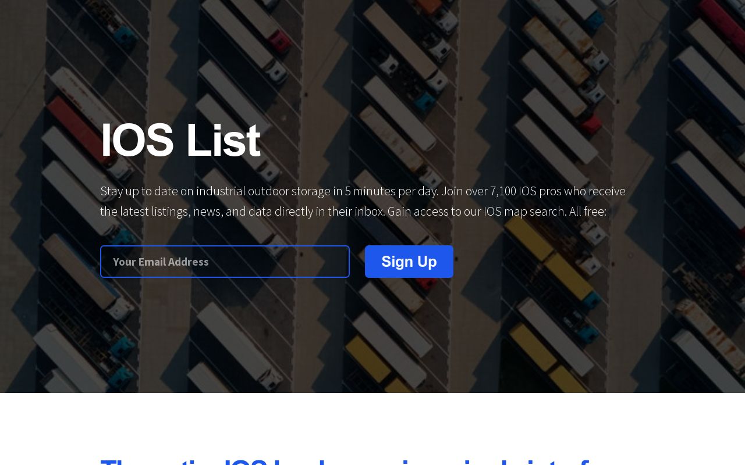Click the cut-off blue heading at page bottom
The height and width of the screenshot is (465, 745).
pyautogui.click(x=343, y=460)
